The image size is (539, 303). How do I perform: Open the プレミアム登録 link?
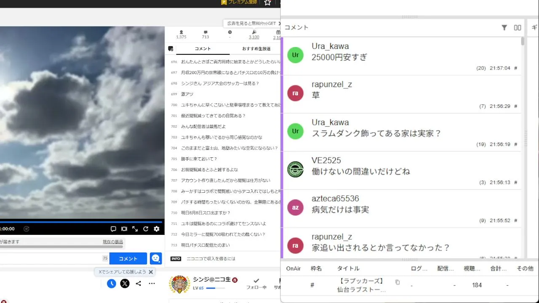tap(239, 3)
